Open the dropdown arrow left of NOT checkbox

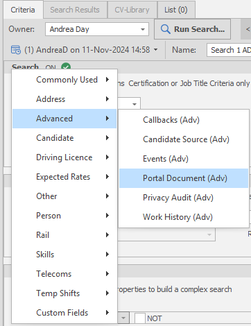tap(123, 318)
